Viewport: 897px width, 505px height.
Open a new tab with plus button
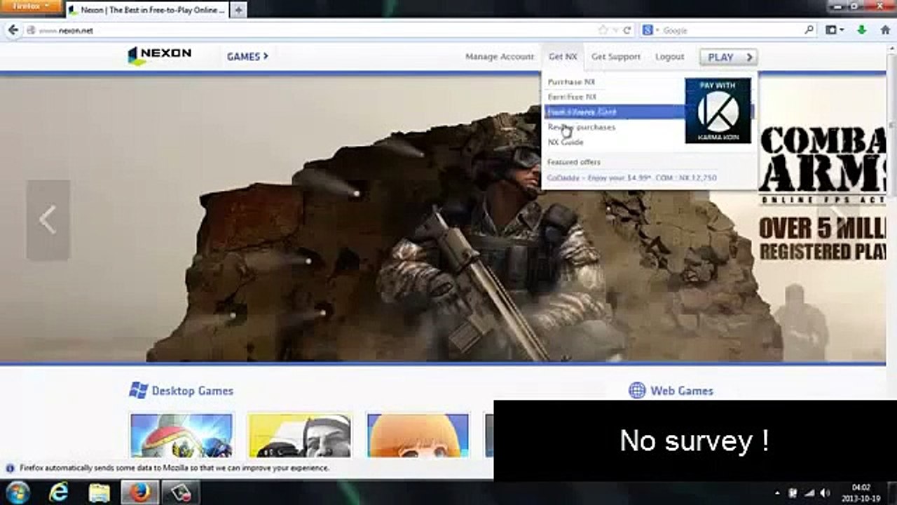tap(238, 10)
